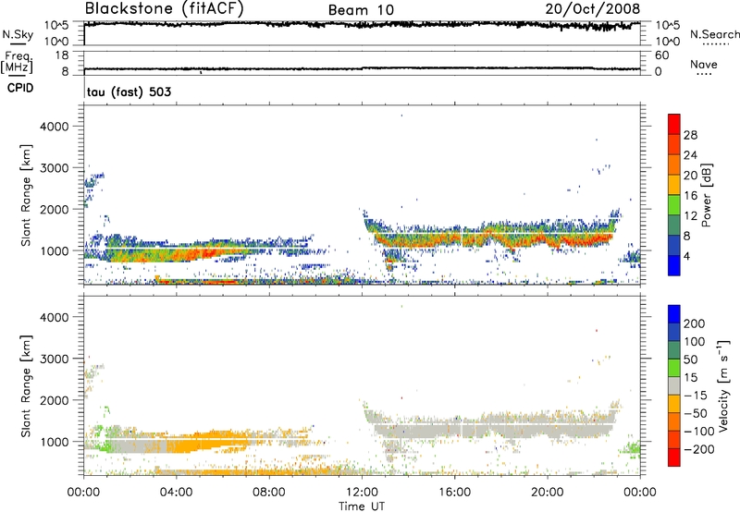
Task: Click the date '20/Oct/2008'
Action: pyautogui.click(x=593, y=8)
